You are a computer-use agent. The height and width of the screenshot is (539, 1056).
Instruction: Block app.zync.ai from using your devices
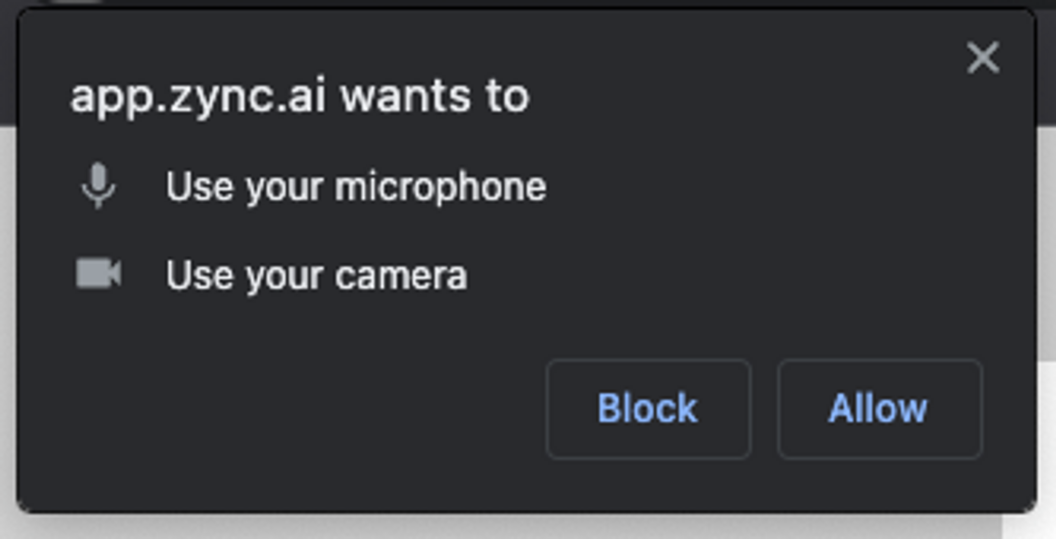coord(648,409)
